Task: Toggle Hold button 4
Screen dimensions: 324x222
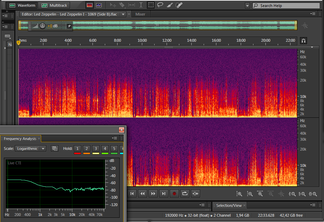Action: tap(105, 148)
